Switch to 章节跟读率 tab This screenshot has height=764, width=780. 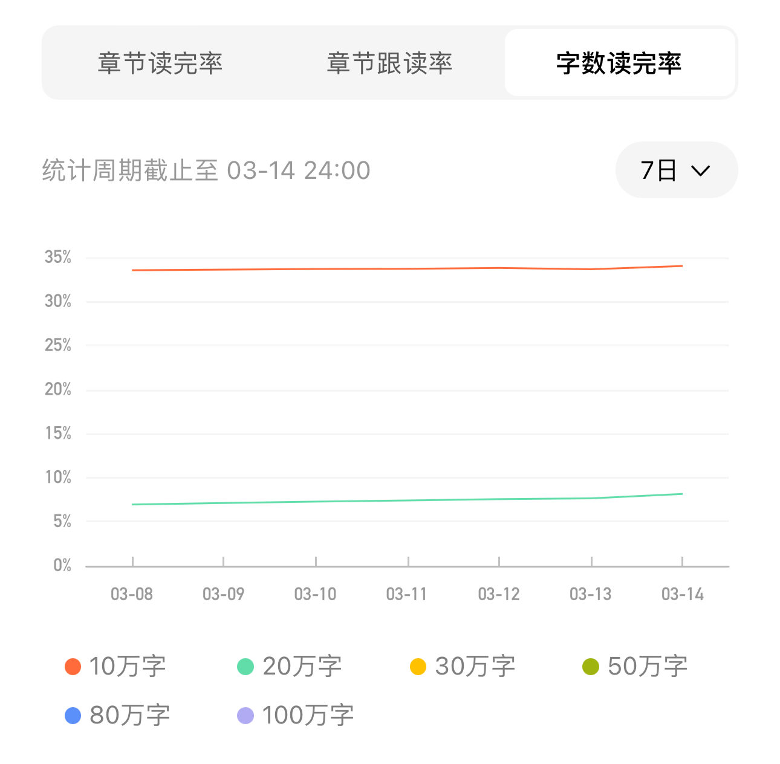pos(389,63)
